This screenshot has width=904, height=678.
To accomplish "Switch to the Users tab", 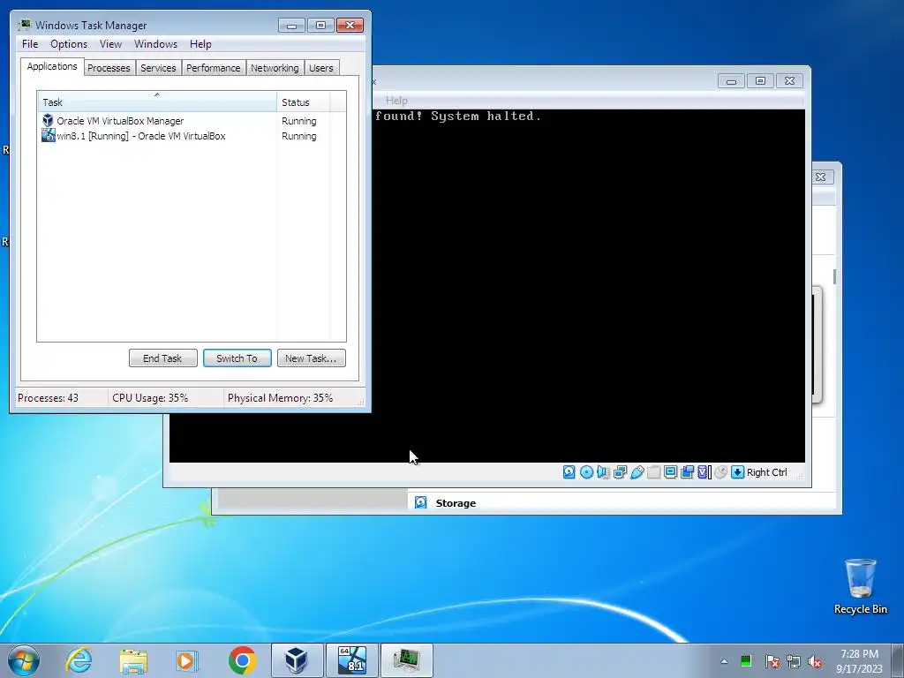I will point(321,68).
